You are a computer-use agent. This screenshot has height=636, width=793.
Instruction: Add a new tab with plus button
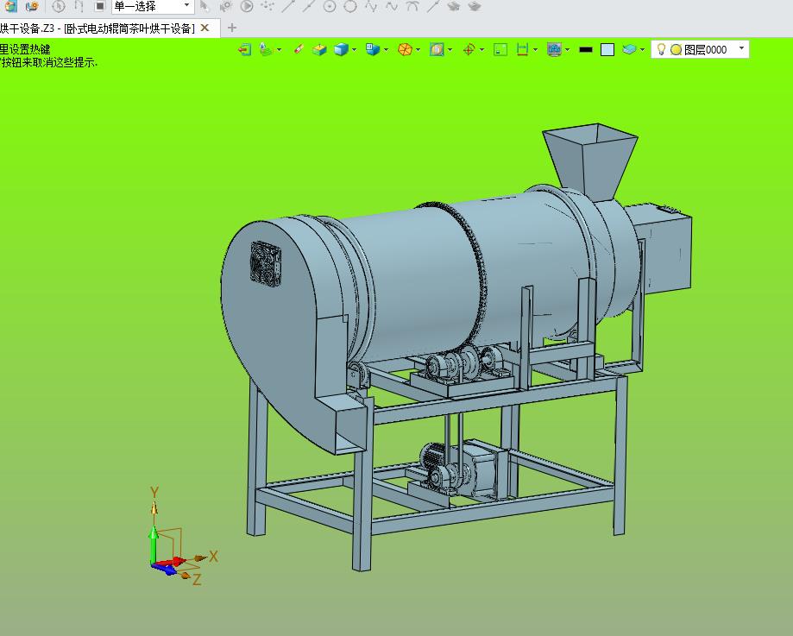231,28
